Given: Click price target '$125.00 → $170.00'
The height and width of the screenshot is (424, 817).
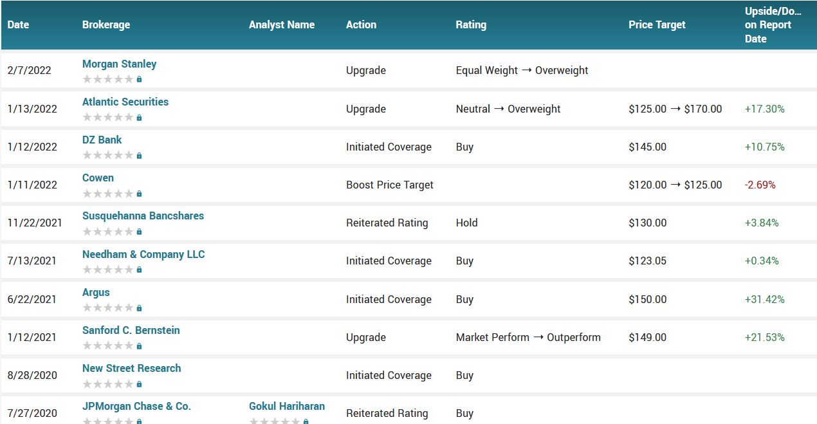Looking at the screenshot, I should 675,109.
